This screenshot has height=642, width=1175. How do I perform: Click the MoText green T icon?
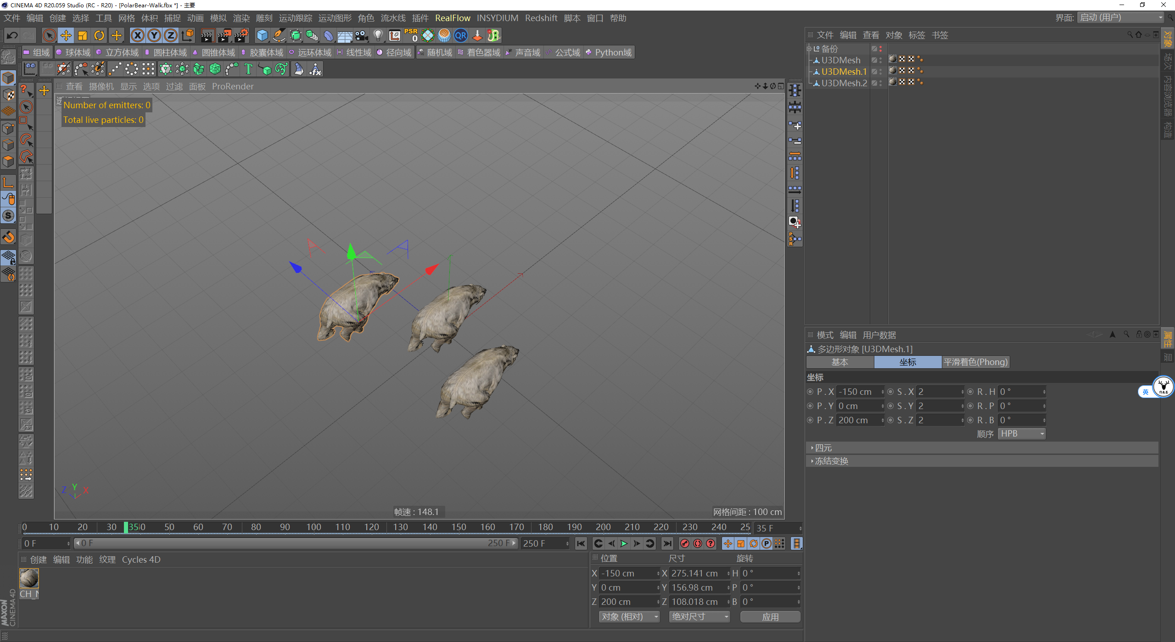248,69
